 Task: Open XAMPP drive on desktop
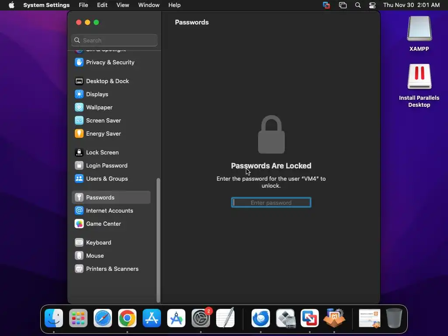pyautogui.click(x=419, y=34)
